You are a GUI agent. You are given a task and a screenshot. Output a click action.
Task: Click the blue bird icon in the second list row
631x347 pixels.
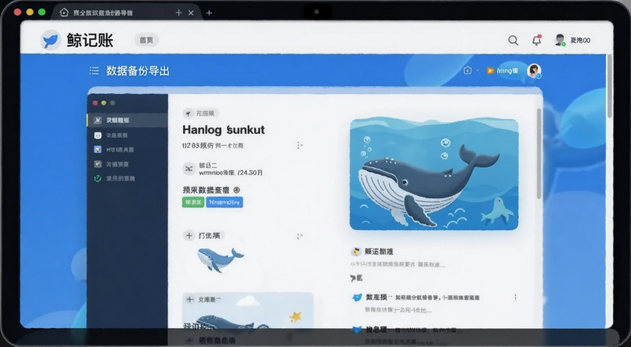[x=357, y=330]
